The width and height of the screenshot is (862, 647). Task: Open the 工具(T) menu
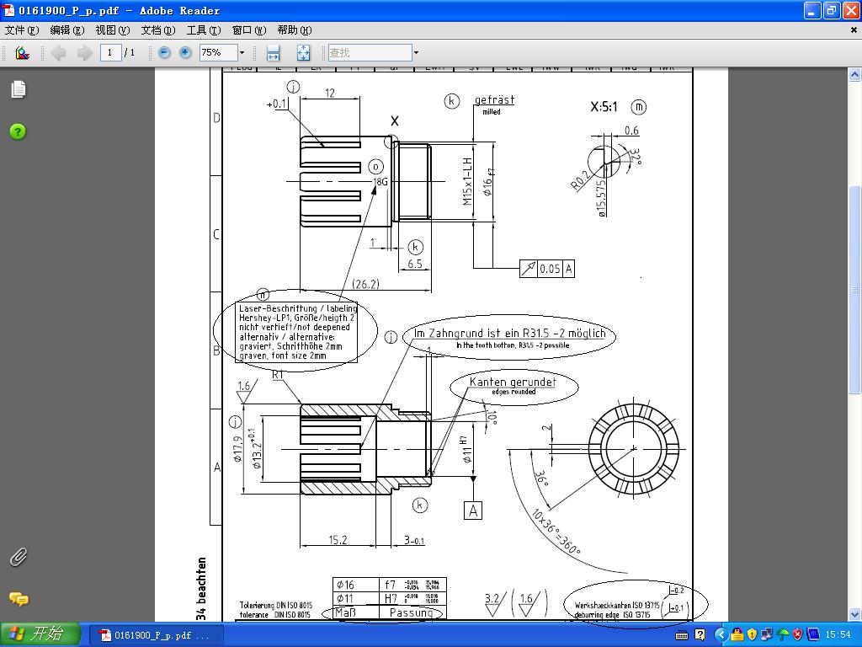204,30
